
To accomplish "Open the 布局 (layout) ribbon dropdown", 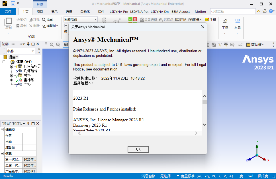I will tap(237, 26).
